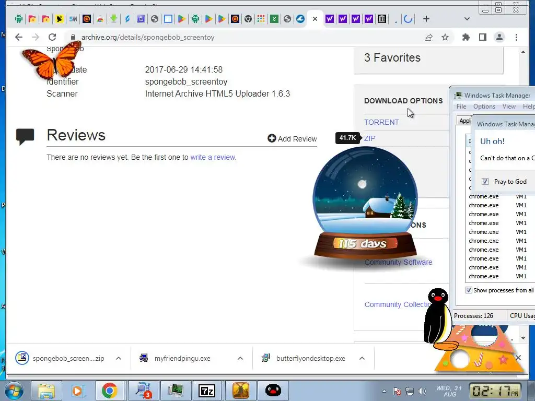Open the Chrome extensions puzzle icon
This screenshot has width=535, height=401.
(466, 37)
